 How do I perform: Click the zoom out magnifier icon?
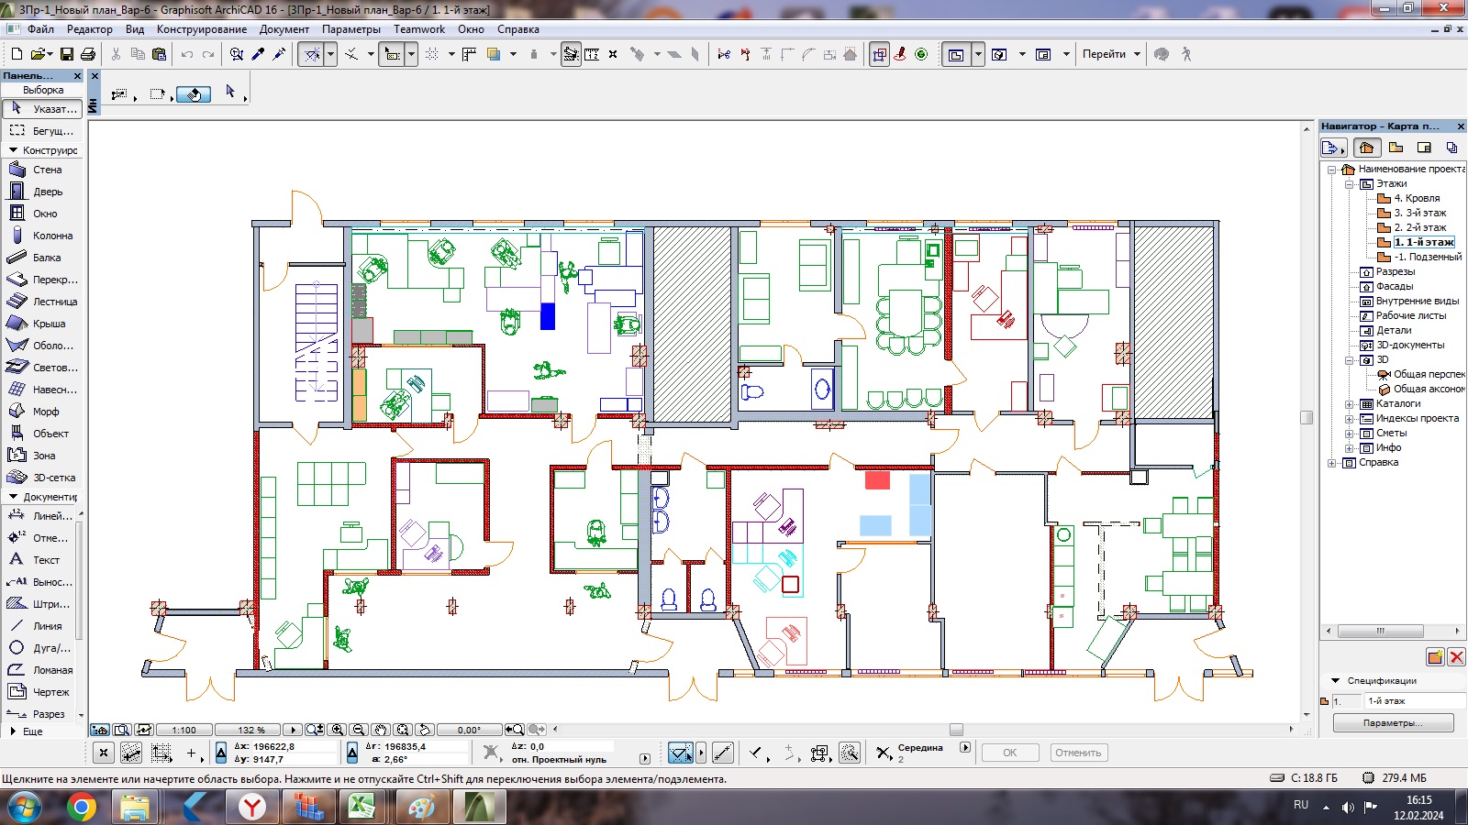pyautogui.click(x=359, y=730)
